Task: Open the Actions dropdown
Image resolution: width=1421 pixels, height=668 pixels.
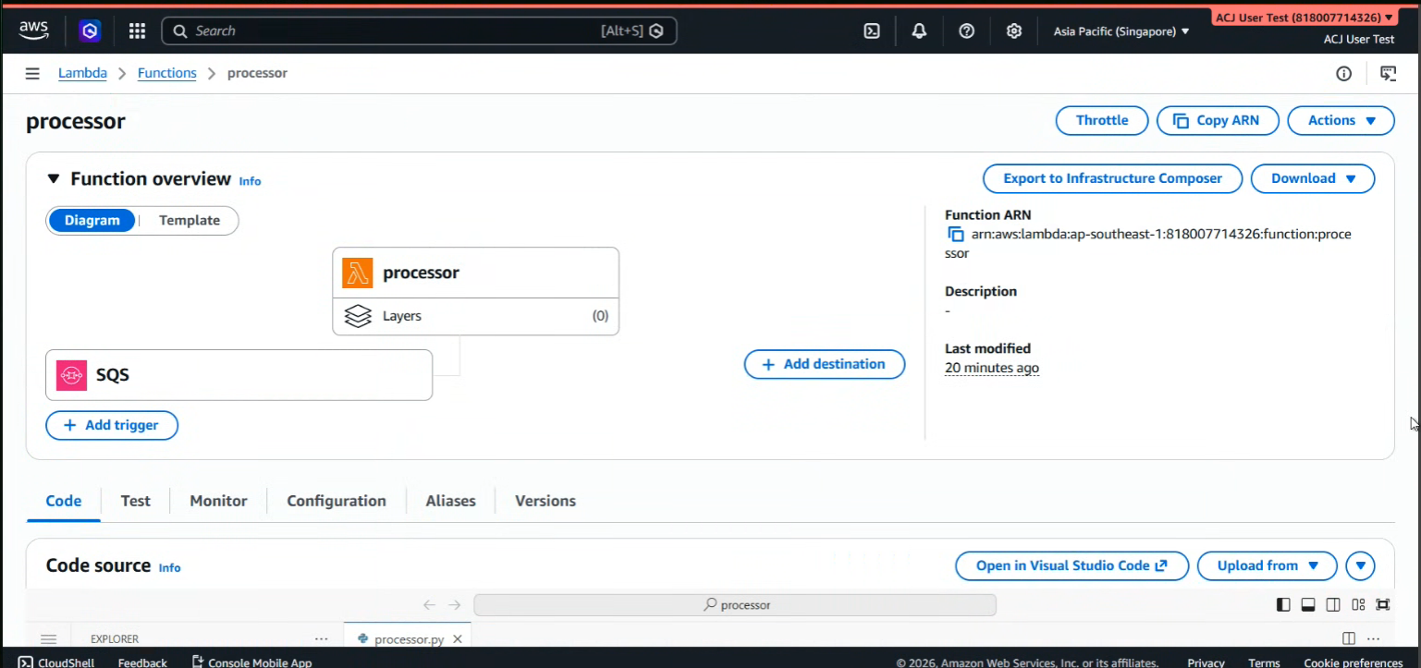Action: 1342,121
